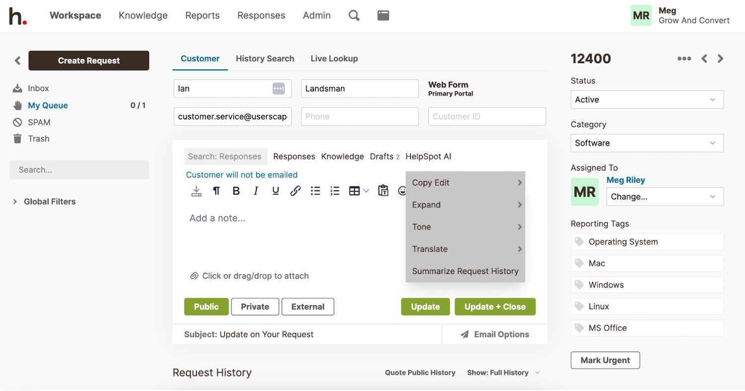
Task: Open Email Options
Action: click(495, 334)
